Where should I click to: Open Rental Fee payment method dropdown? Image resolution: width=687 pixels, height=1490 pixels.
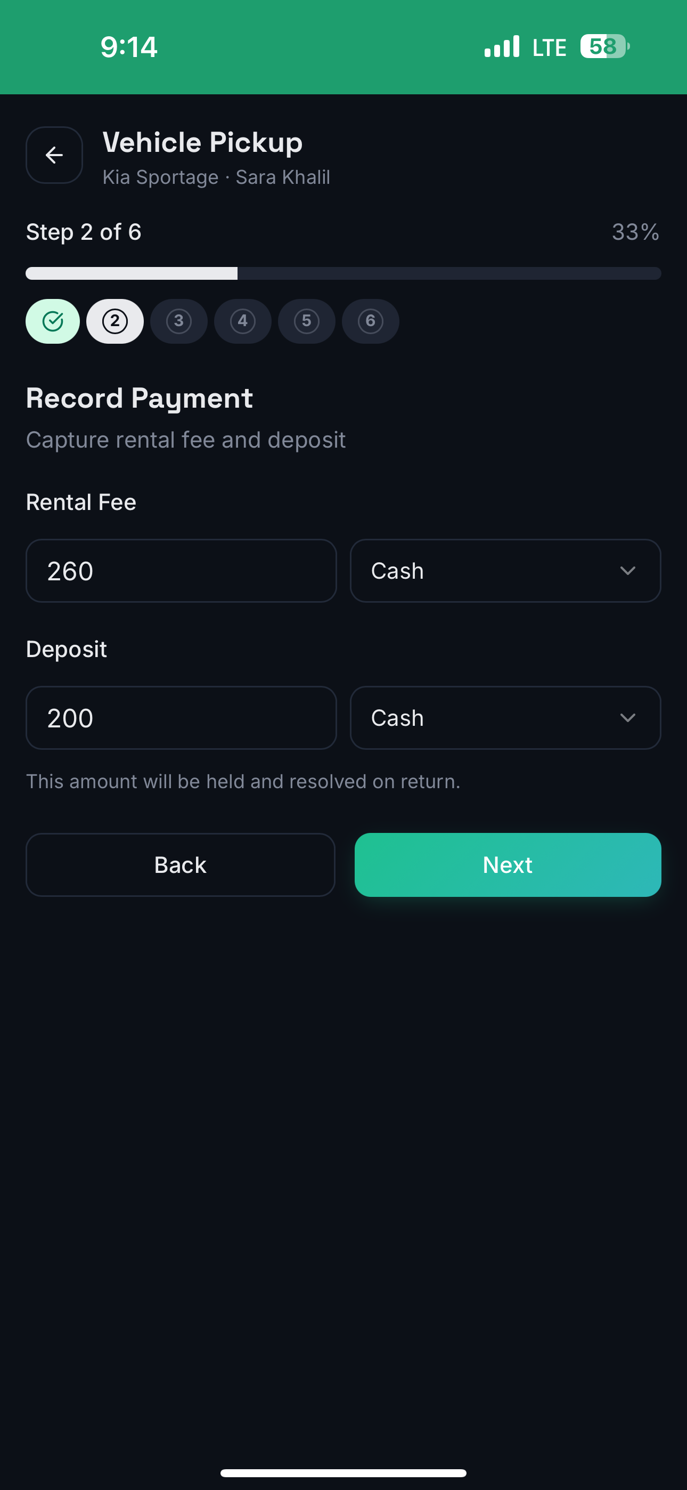click(505, 571)
